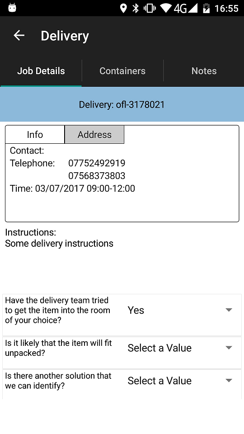This screenshot has width=244, height=434.
Task: Tap the arrow next to Yes value
Action: (229, 310)
